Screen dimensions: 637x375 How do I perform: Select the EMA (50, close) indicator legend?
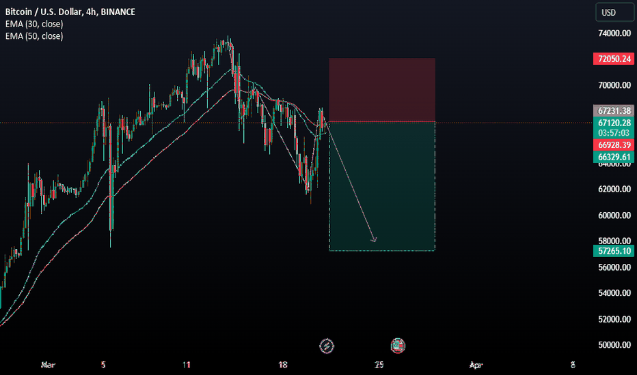pos(34,36)
